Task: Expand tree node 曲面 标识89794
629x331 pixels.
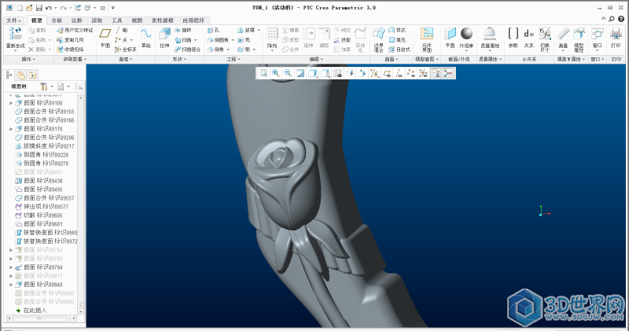Action: click(11, 267)
